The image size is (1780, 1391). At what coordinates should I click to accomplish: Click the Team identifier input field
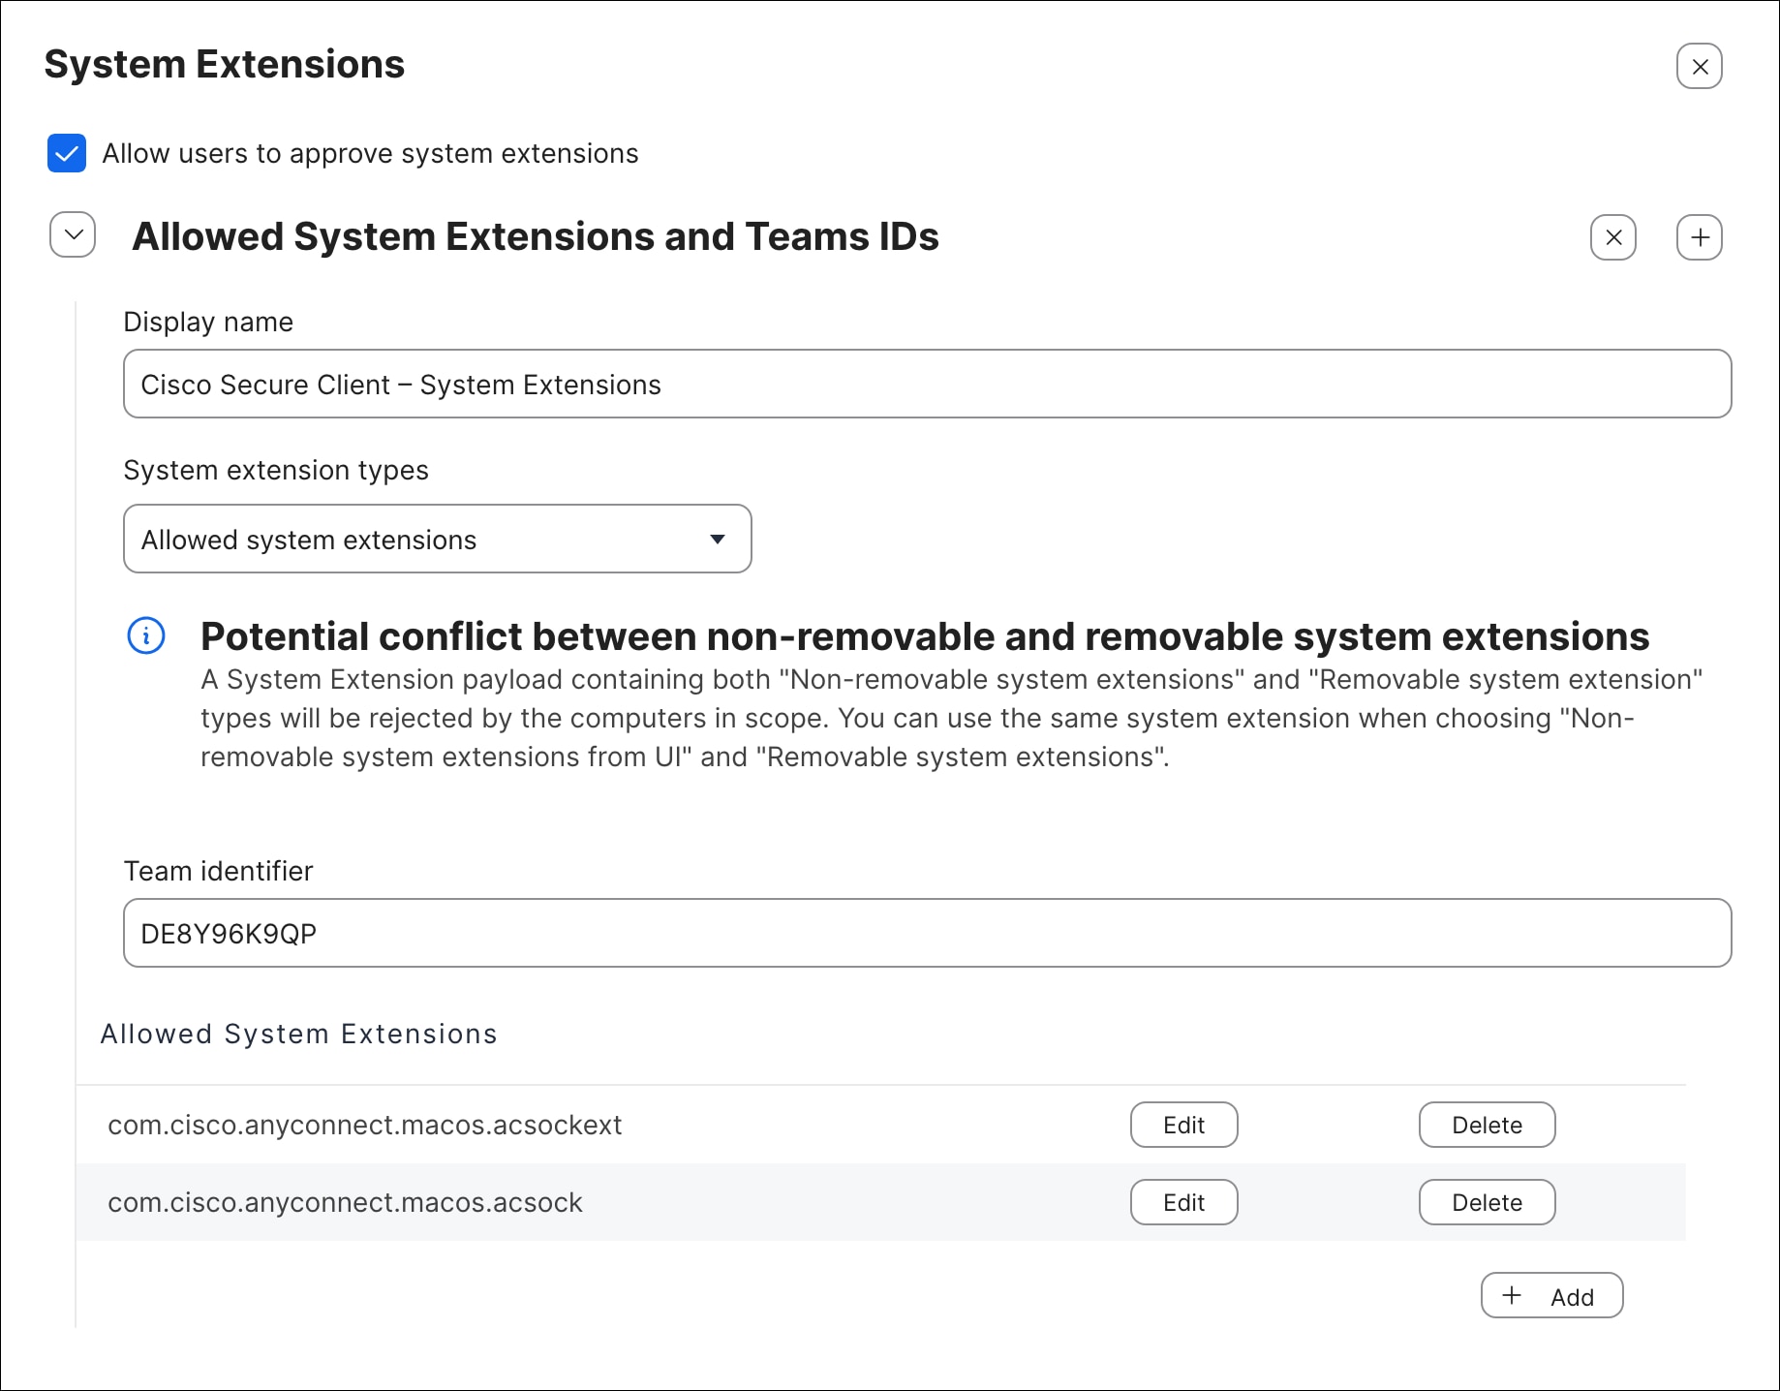[927, 933]
